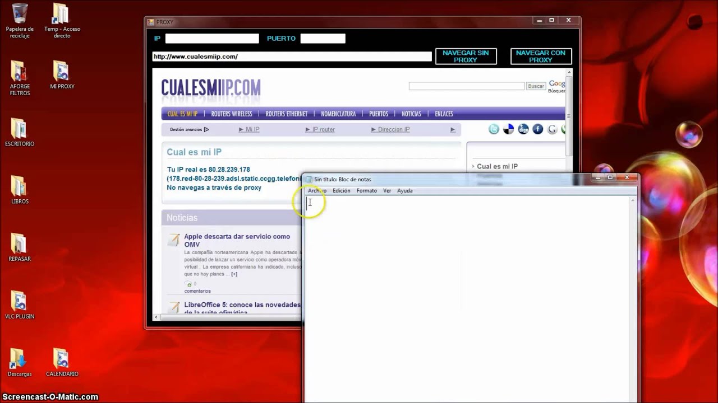Click the NAVEGAR SIN PROXY button
718x403 pixels.
tap(466, 57)
